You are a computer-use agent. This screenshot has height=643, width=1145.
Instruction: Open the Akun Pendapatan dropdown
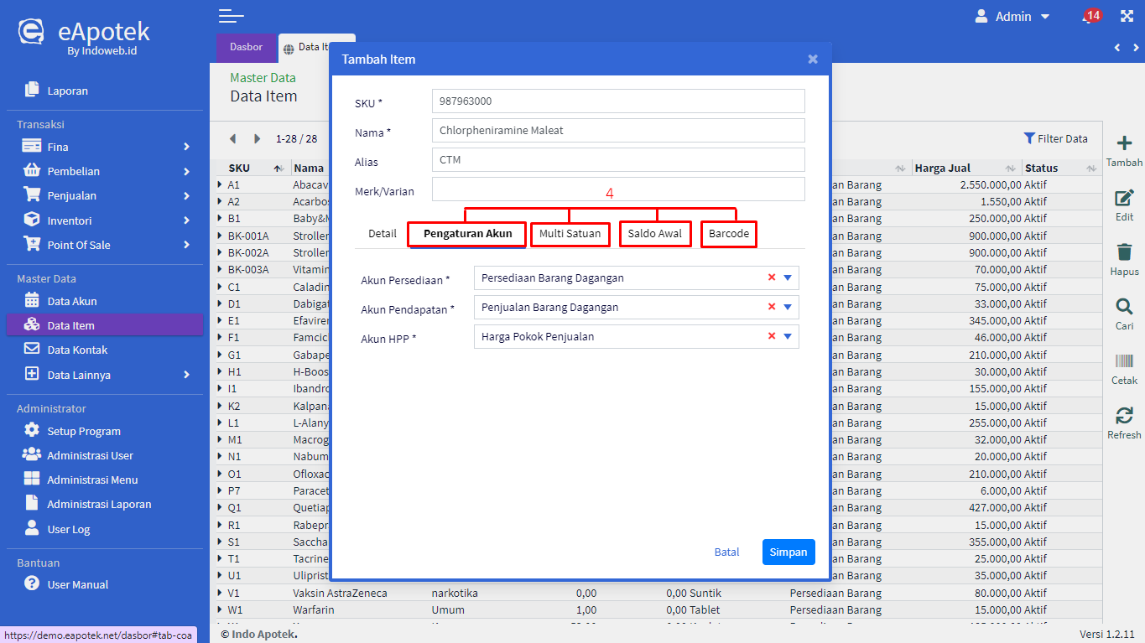click(x=788, y=307)
